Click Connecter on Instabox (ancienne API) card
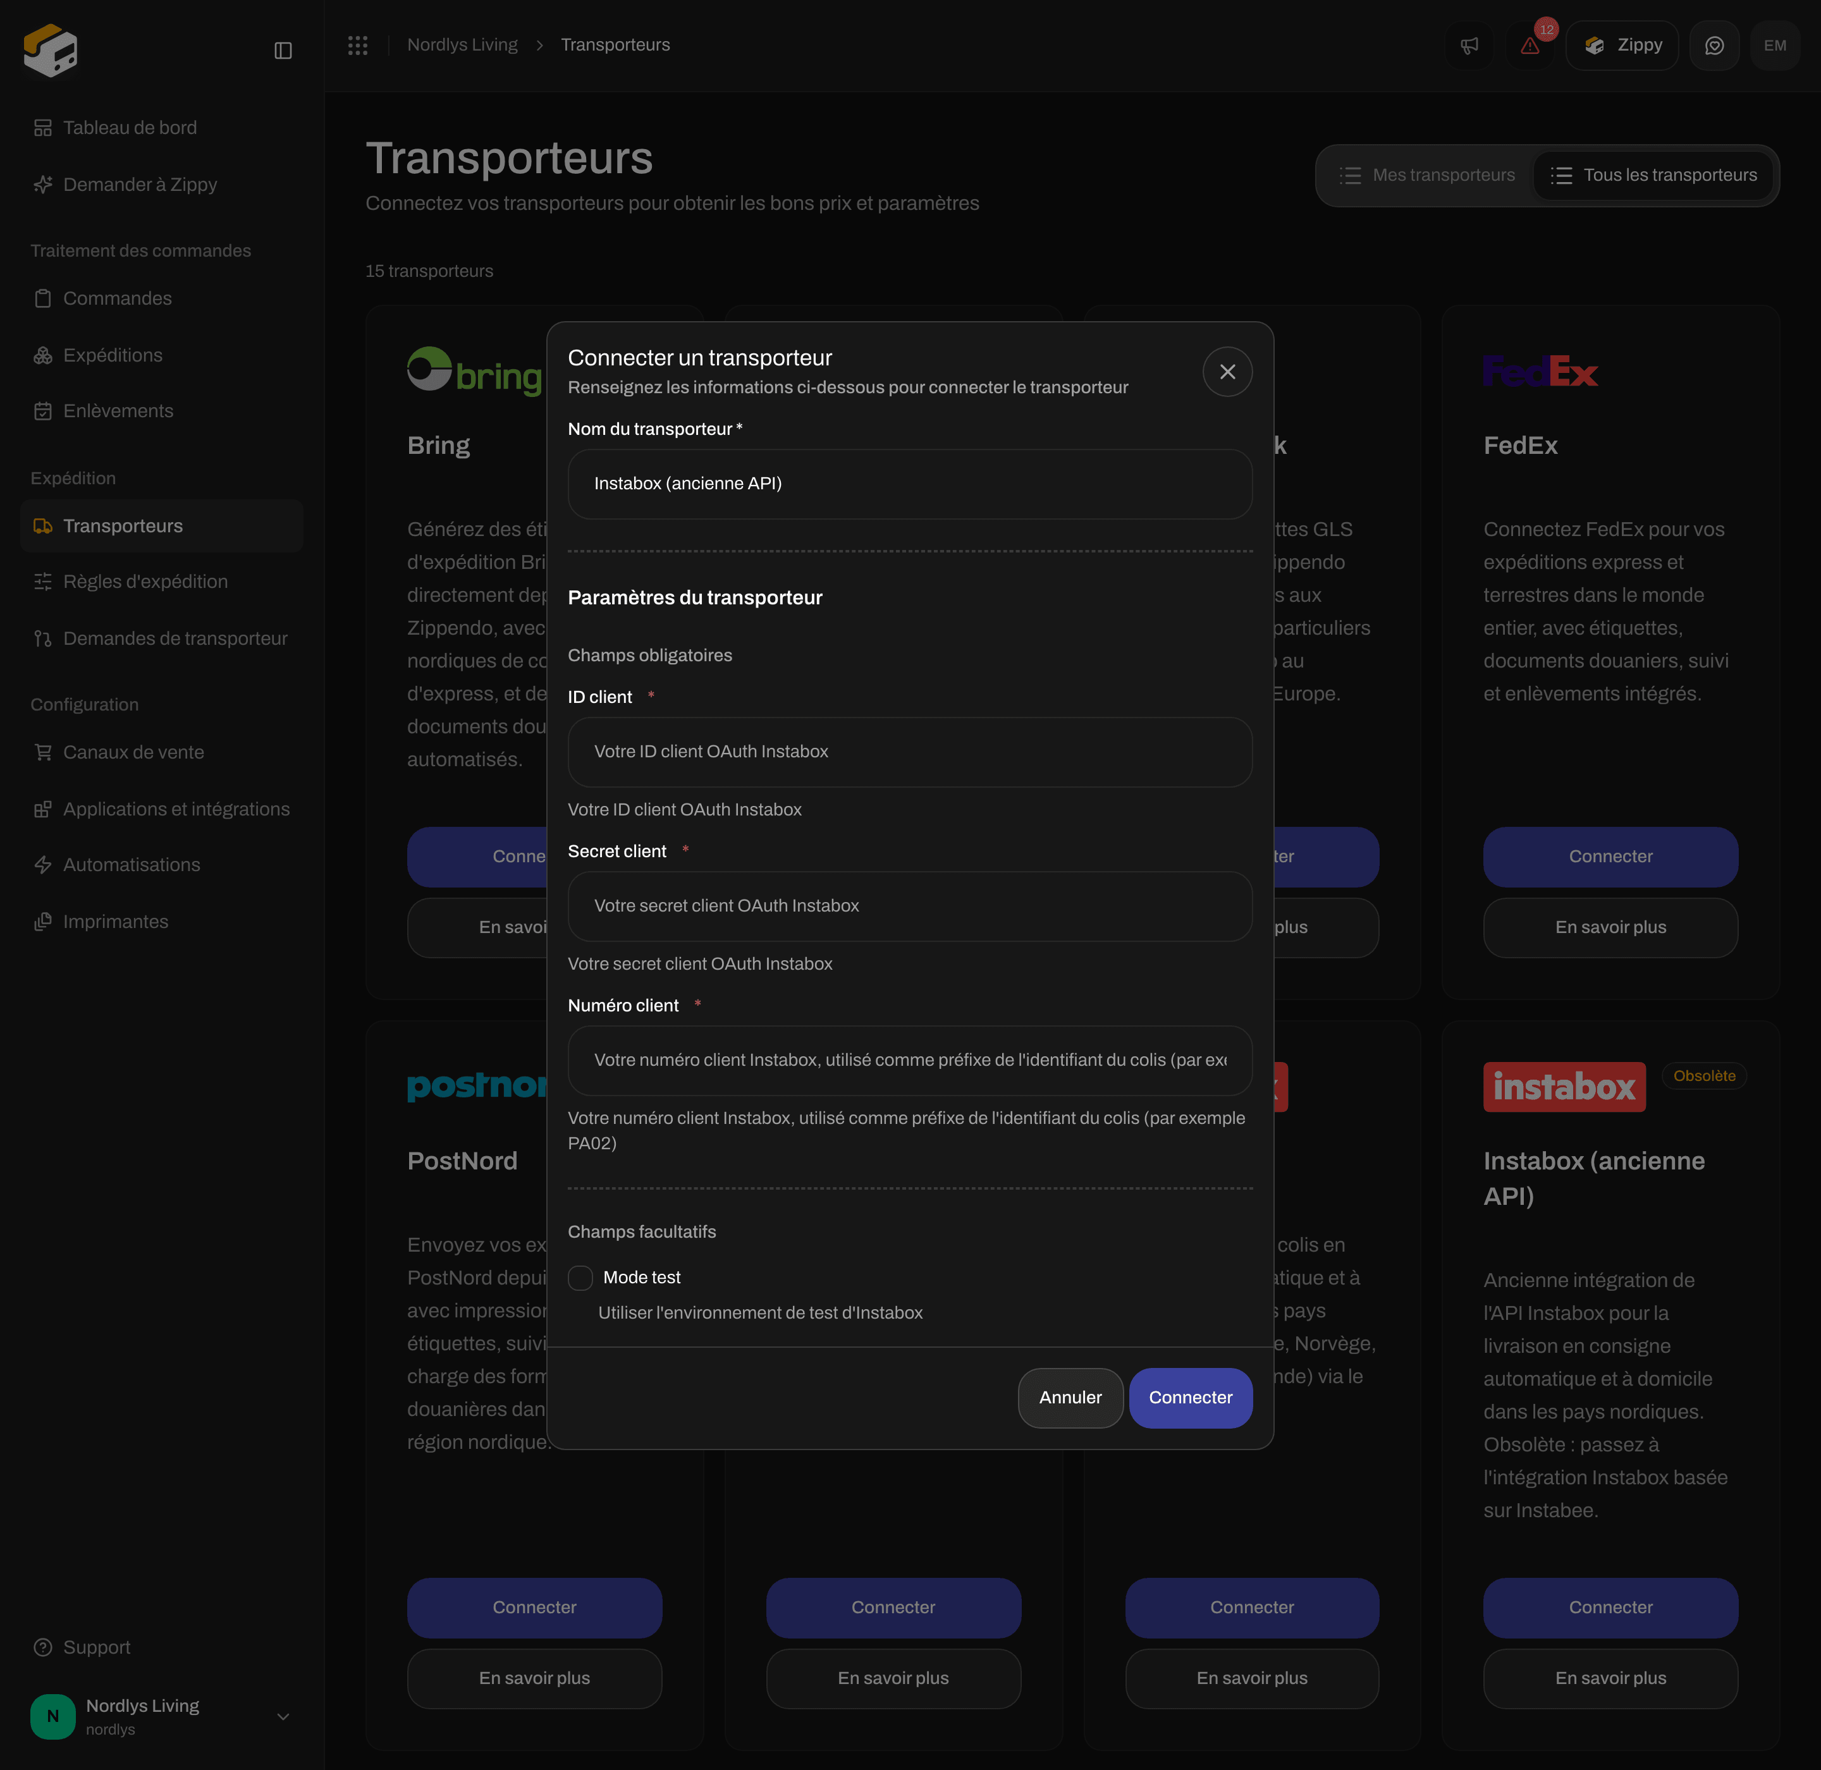Viewport: 1821px width, 1770px height. click(1610, 1608)
